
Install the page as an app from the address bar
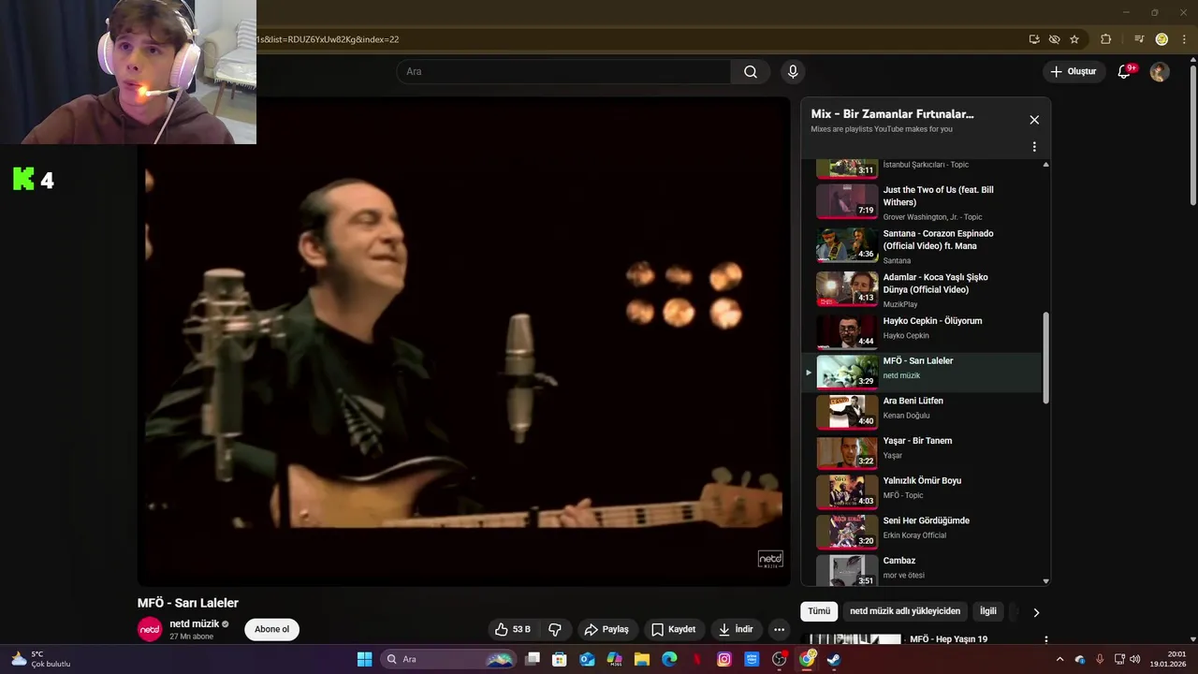1034,39
